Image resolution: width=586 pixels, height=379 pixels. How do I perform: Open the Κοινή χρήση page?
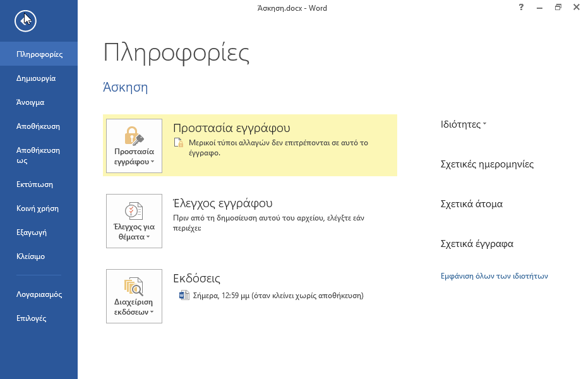pyautogui.click(x=39, y=208)
